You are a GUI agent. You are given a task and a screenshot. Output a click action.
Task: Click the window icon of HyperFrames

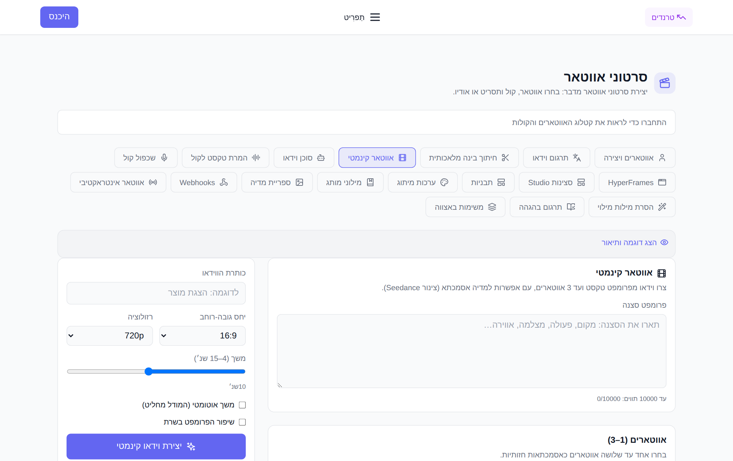point(662,182)
